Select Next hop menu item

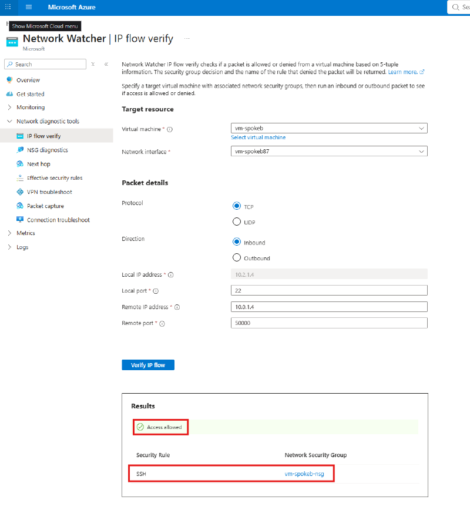coord(39,164)
